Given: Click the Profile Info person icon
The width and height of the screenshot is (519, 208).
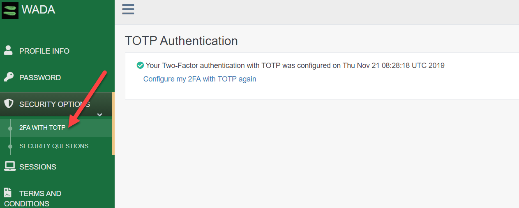Looking at the screenshot, I should [x=8, y=50].
